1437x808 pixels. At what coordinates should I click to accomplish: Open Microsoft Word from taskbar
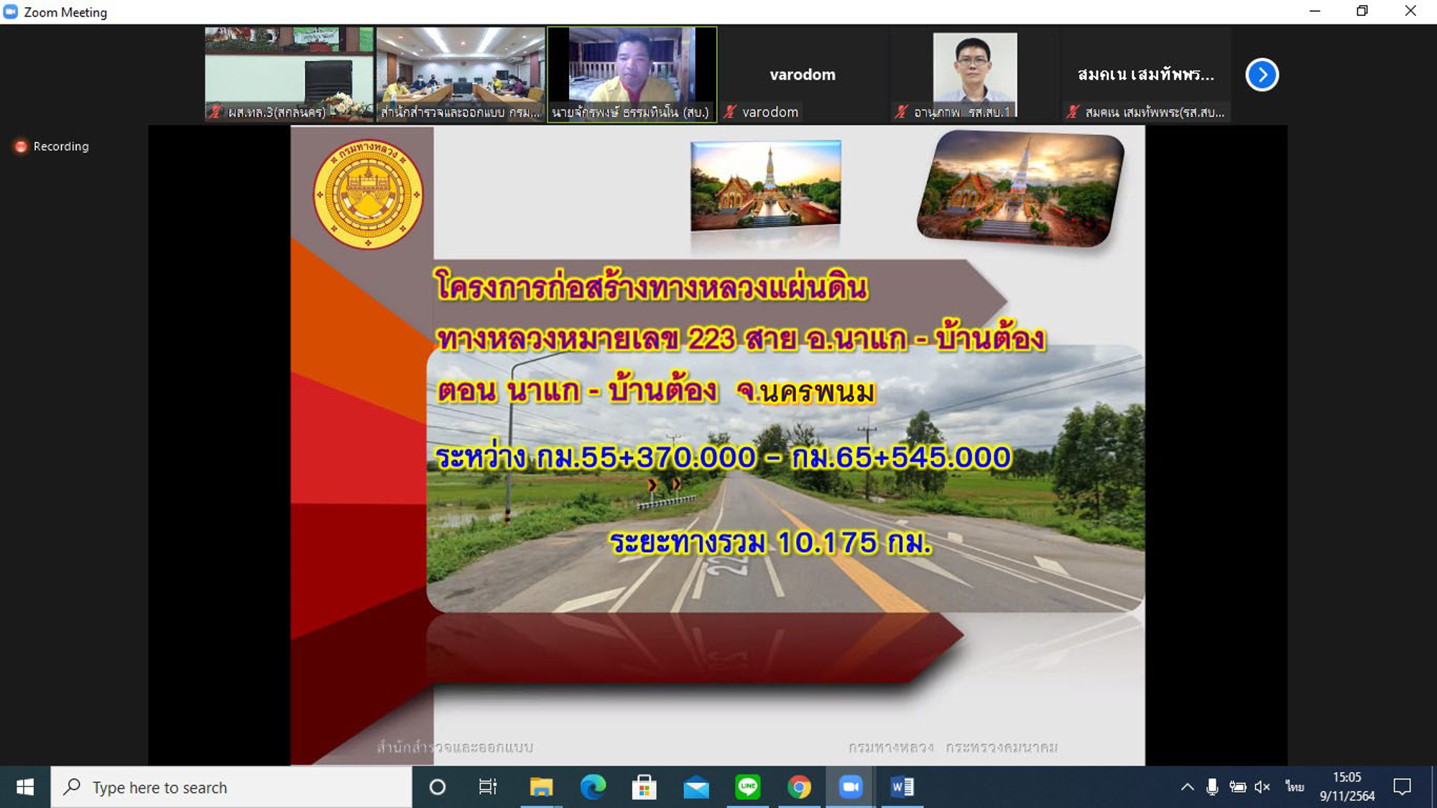click(902, 787)
